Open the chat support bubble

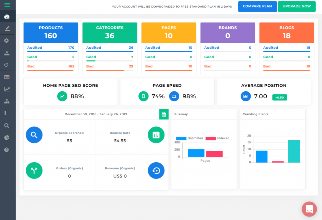(309, 209)
